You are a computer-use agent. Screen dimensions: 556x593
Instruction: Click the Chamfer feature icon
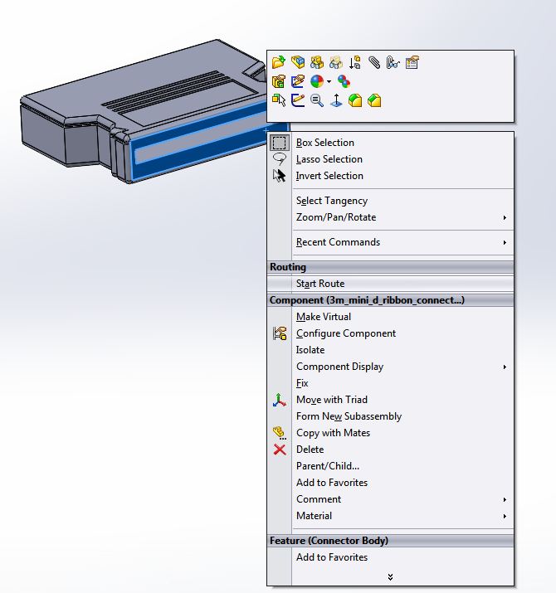click(374, 100)
